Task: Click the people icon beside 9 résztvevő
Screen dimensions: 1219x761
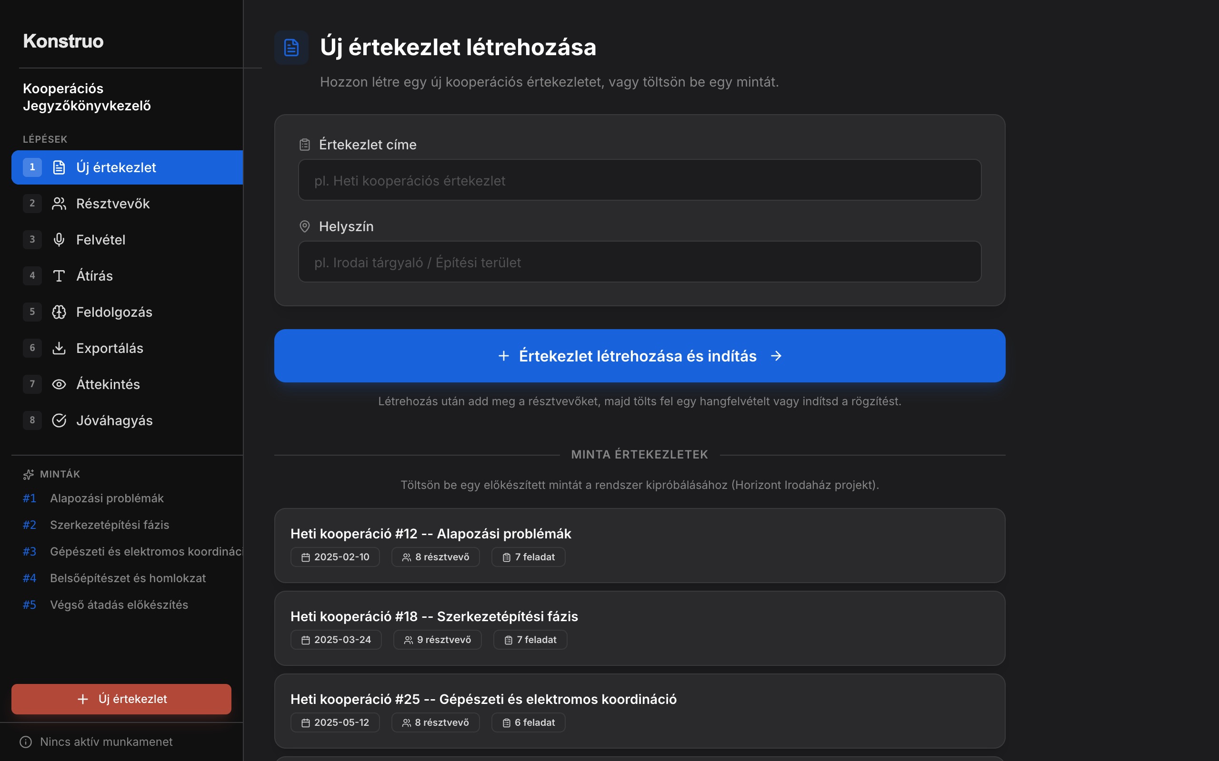Action: coord(409,640)
